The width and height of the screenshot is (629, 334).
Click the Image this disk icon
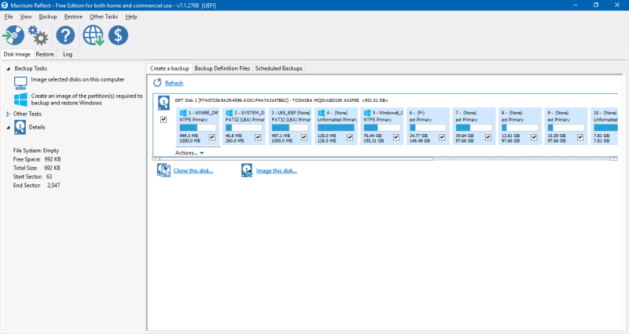(247, 170)
